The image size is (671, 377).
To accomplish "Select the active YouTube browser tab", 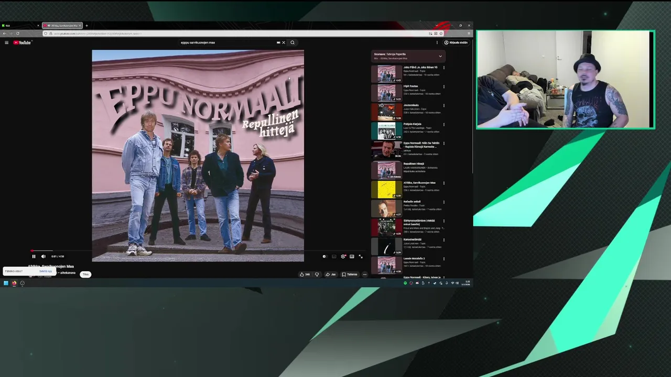I will click(x=61, y=25).
